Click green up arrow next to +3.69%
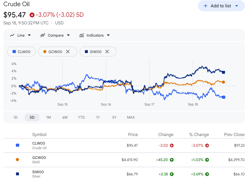 tap(207, 174)
